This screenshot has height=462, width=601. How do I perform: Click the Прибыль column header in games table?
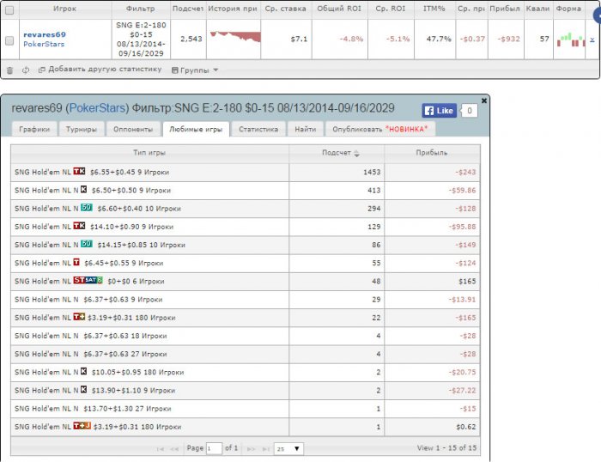(x=432, y=153)
